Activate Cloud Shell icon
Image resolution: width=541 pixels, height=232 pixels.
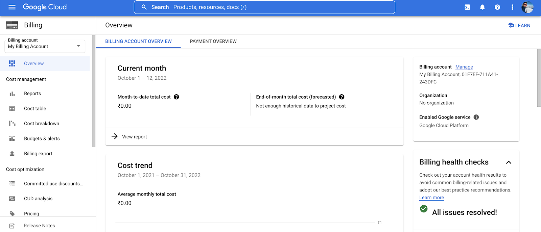(467, 7)
